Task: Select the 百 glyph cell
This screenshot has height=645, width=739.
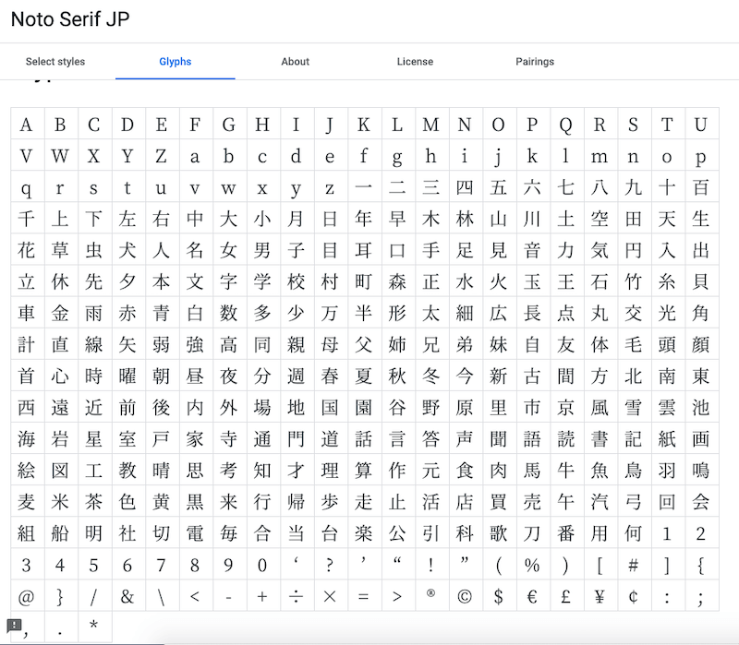Action: tap(702, 186)
